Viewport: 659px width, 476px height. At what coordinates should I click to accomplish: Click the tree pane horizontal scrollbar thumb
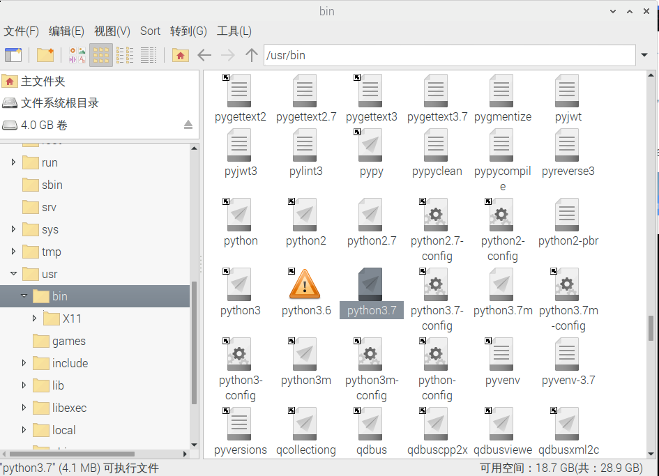tap(72, 454)
